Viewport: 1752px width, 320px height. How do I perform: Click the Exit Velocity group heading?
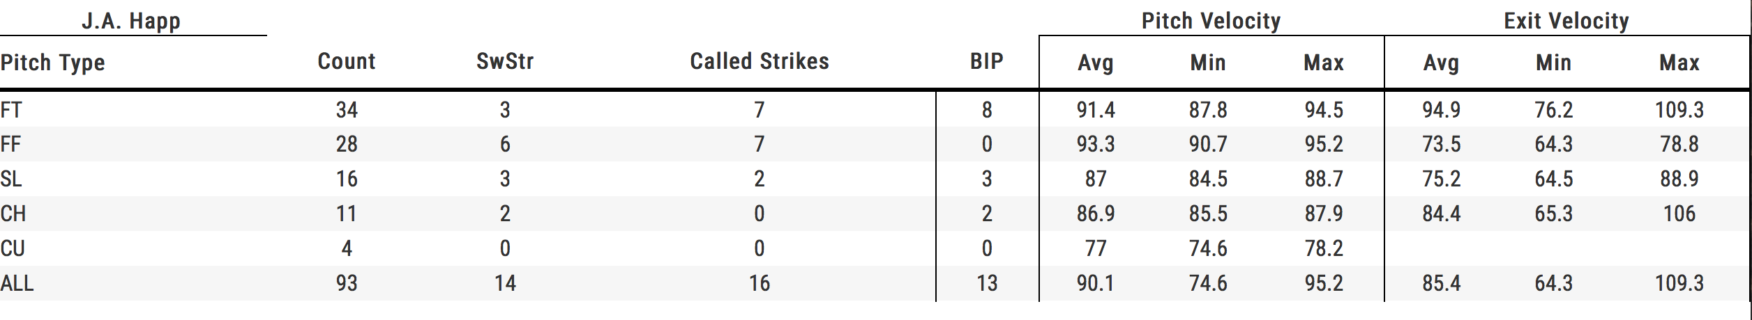pos(1566,21)
